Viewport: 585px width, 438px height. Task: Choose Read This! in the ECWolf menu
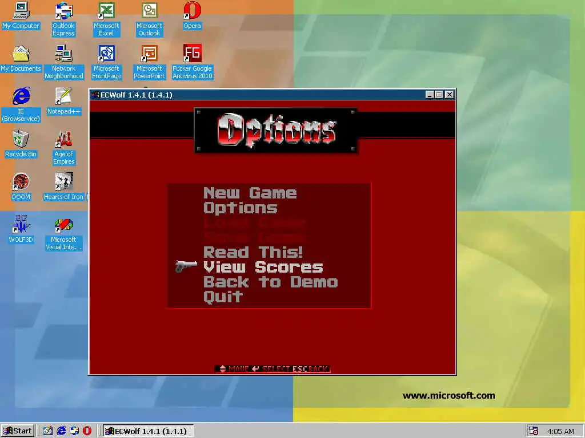(x=253, y=252)
